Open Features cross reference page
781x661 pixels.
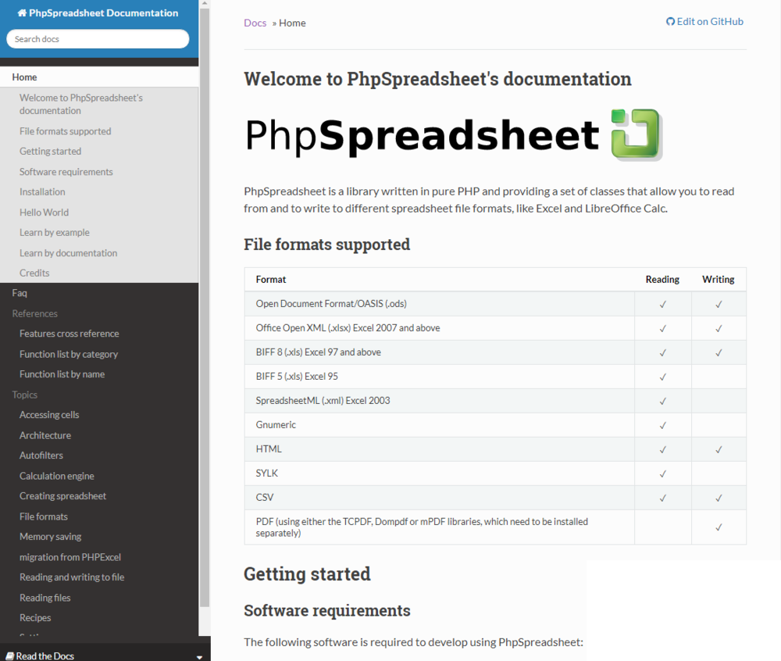pos(69,334)
